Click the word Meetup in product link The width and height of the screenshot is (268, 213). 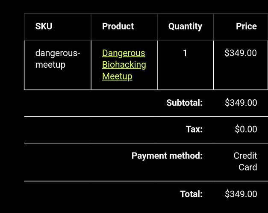tap(117, 77)
